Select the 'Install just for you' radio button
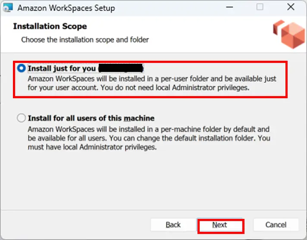 [21, 68]
